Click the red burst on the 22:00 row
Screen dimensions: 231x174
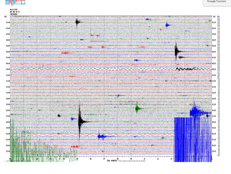(x=75, y=146)
